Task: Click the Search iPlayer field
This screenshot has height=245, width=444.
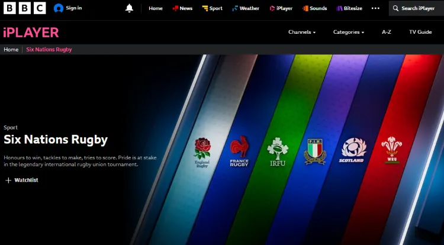Action: pos(416,8)
